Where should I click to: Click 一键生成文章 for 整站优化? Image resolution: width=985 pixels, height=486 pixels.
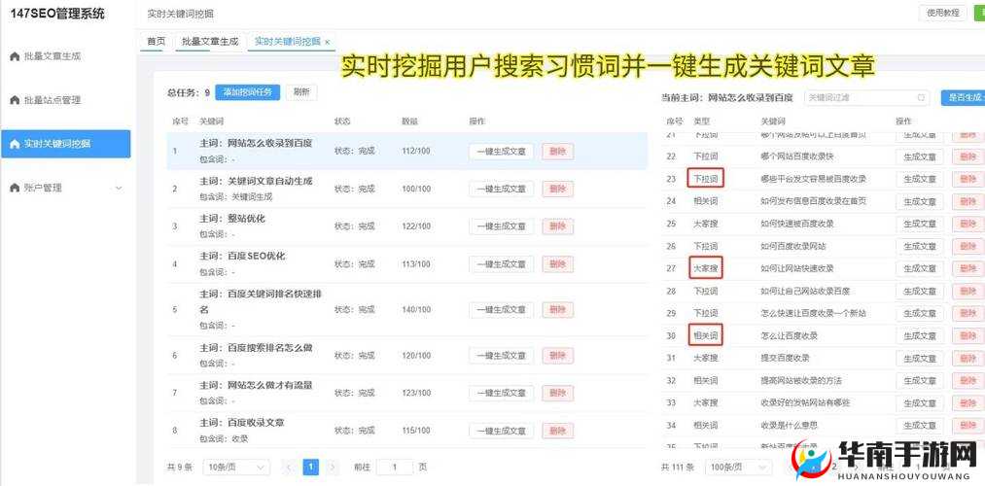(x=502, y=226)
